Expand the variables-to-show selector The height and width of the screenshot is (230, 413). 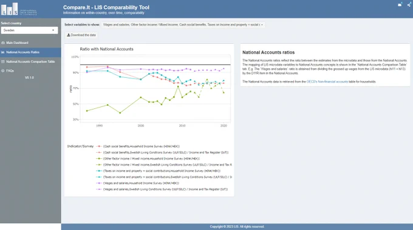pyautogui.click(x=183, y=25)
